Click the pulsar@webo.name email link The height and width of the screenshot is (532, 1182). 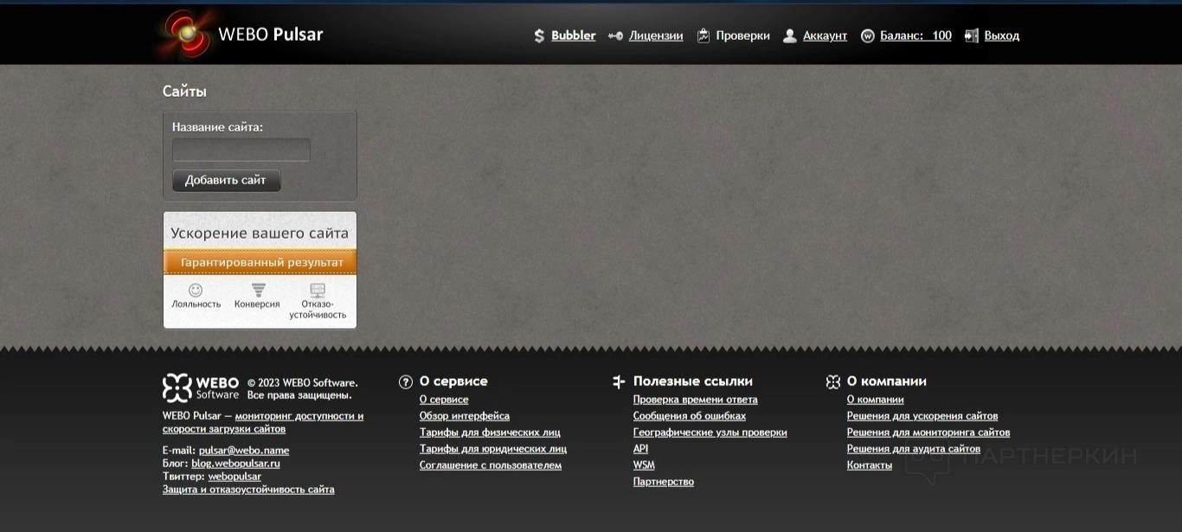[244, 450]
